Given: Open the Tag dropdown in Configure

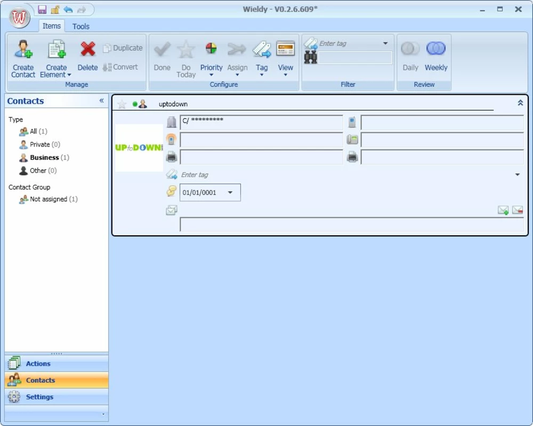Looking at the screenshot, I should coord(262,59).
